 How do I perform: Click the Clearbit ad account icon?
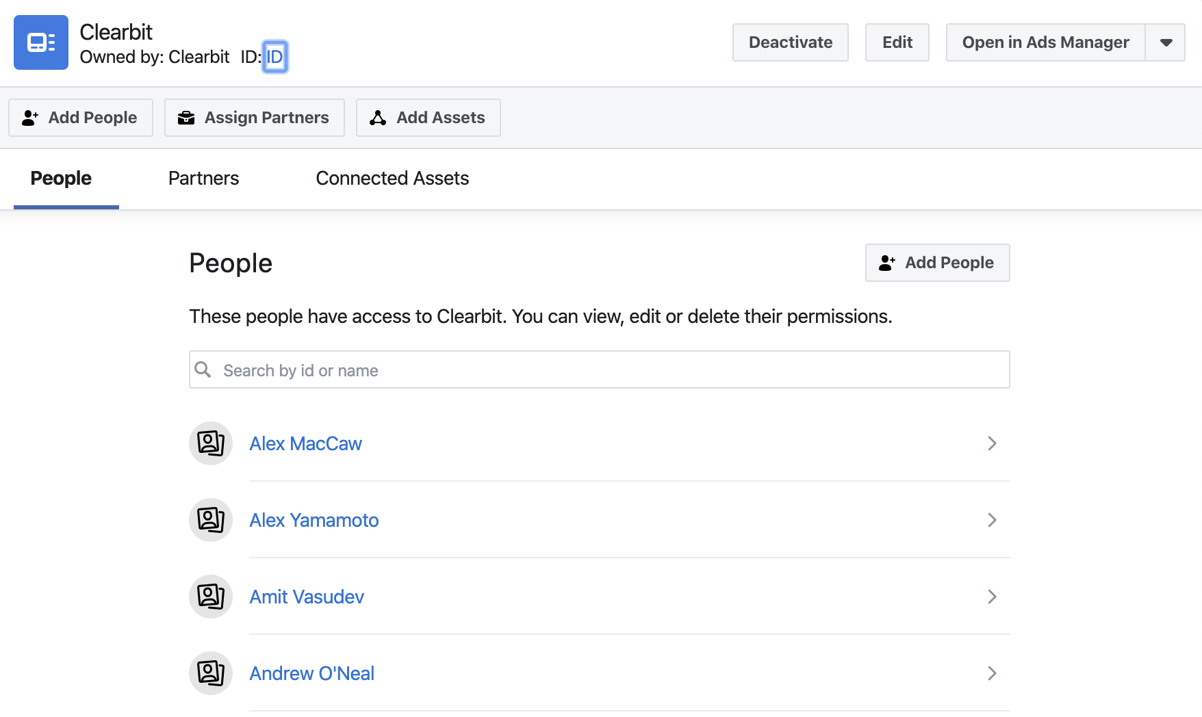pos(41,42)
